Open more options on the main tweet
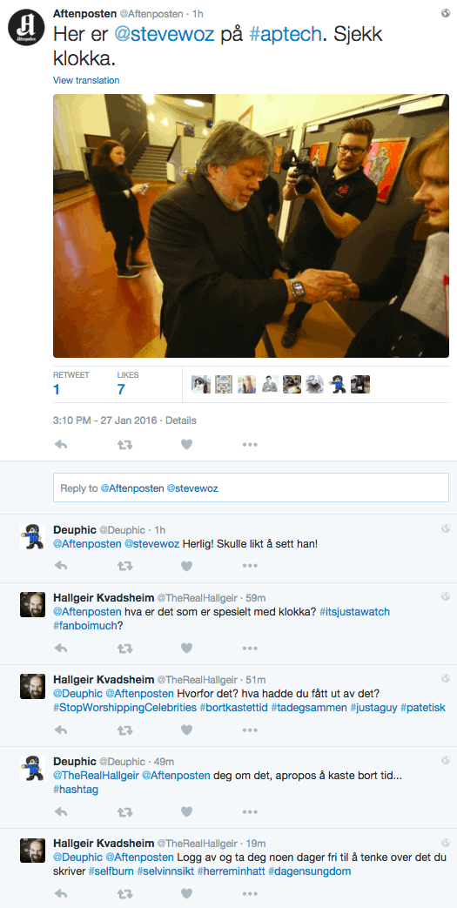 250,444
